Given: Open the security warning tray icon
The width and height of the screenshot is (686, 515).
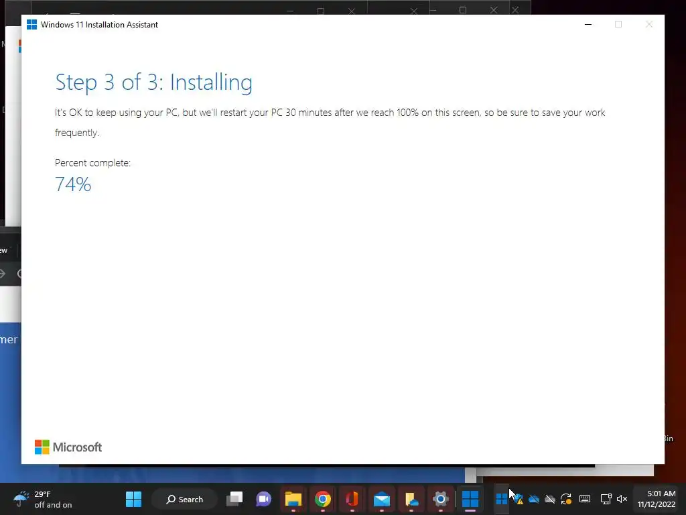Looking at the screenshot, I should tap(518, 499).
